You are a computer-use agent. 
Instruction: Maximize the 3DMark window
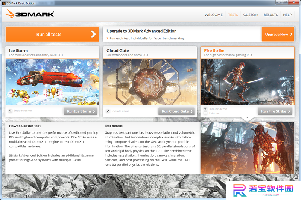coord(285,2)
